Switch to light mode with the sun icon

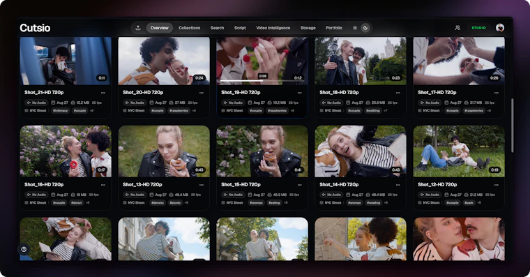coord(354,28)
